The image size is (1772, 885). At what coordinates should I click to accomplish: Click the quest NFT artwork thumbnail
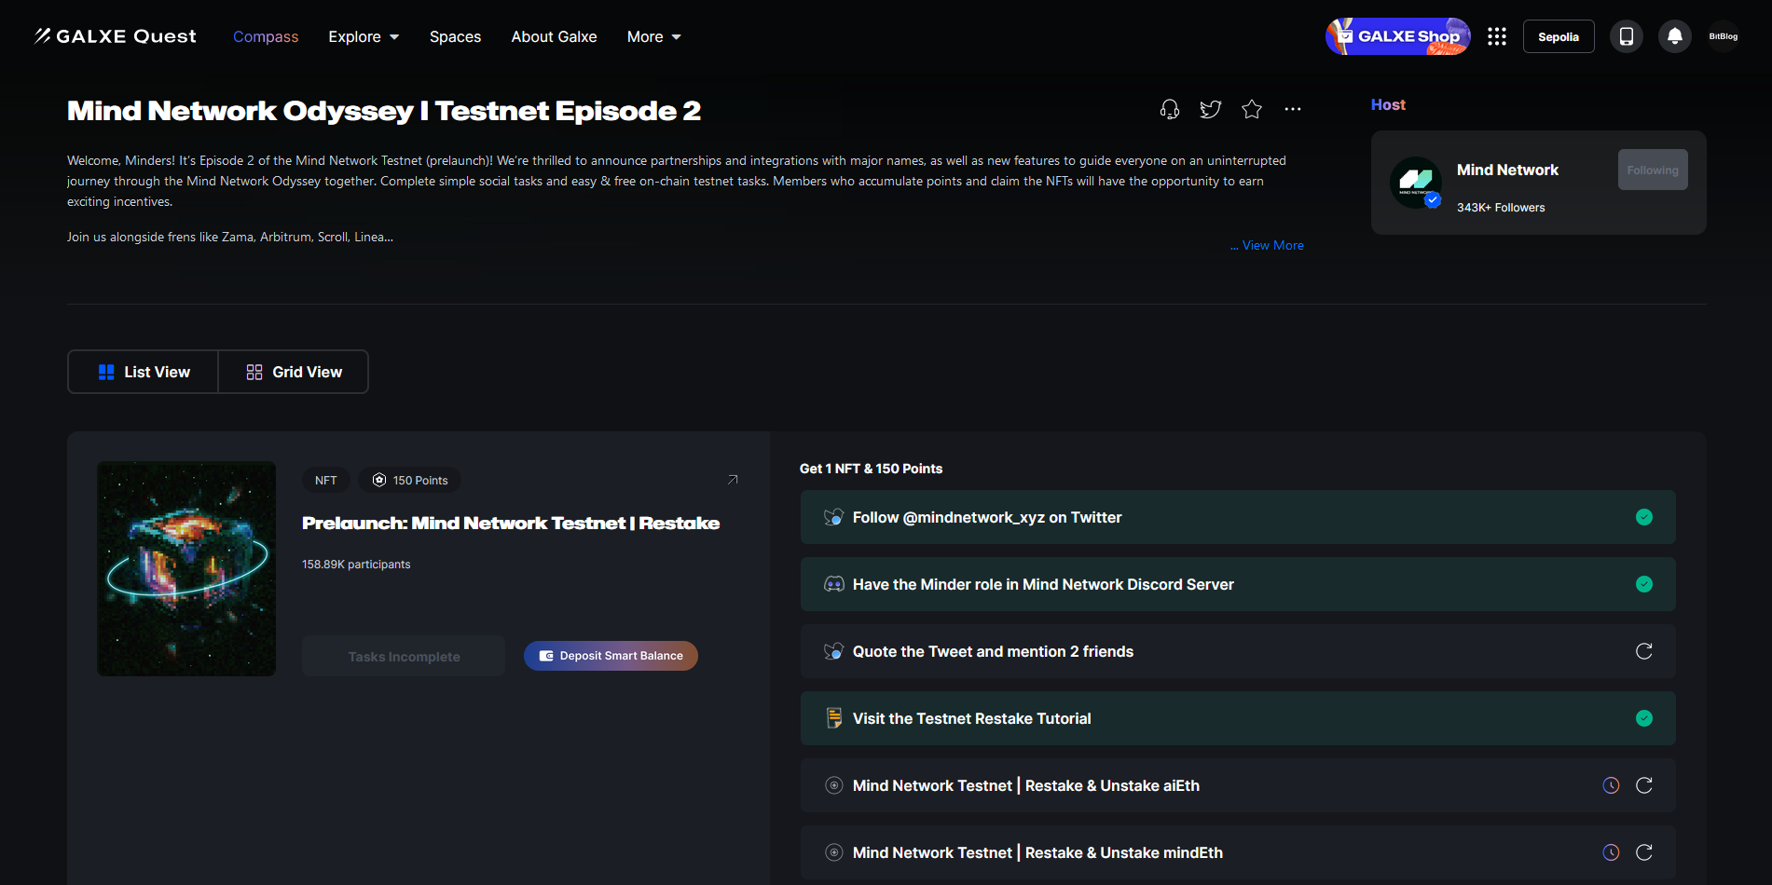pyautogui.click(x=186, y=568)
